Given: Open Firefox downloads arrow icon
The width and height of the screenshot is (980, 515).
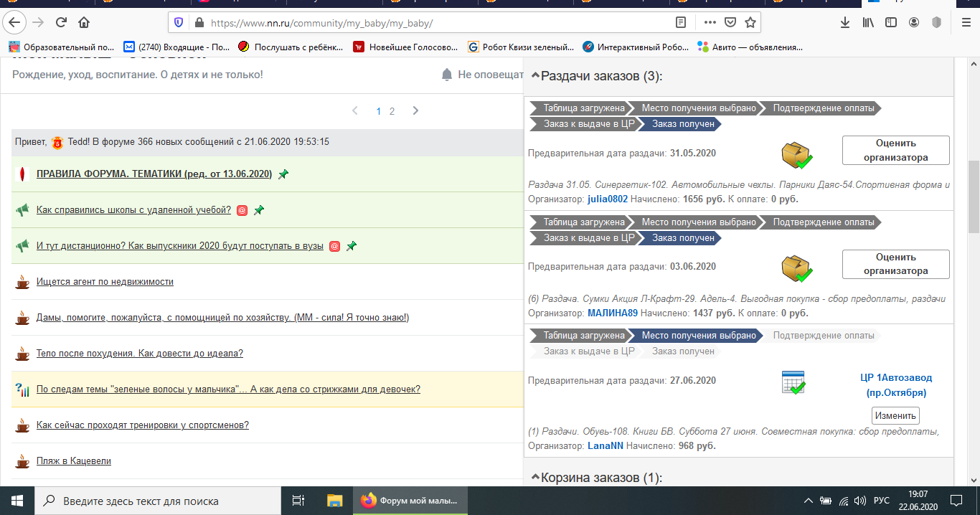Looking at the screenshot, I should [844, 22].
